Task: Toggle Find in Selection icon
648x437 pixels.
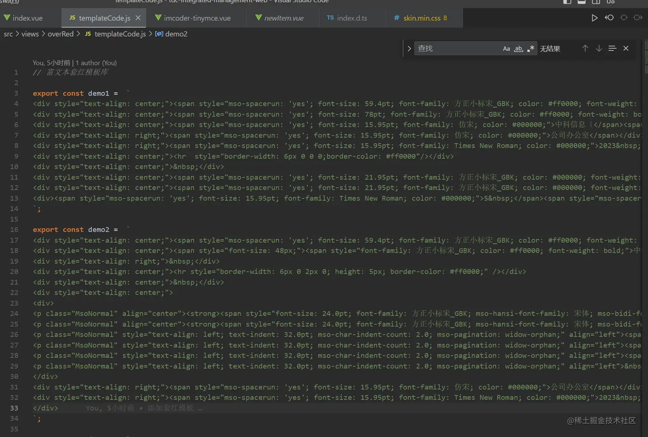Action: 612,48
